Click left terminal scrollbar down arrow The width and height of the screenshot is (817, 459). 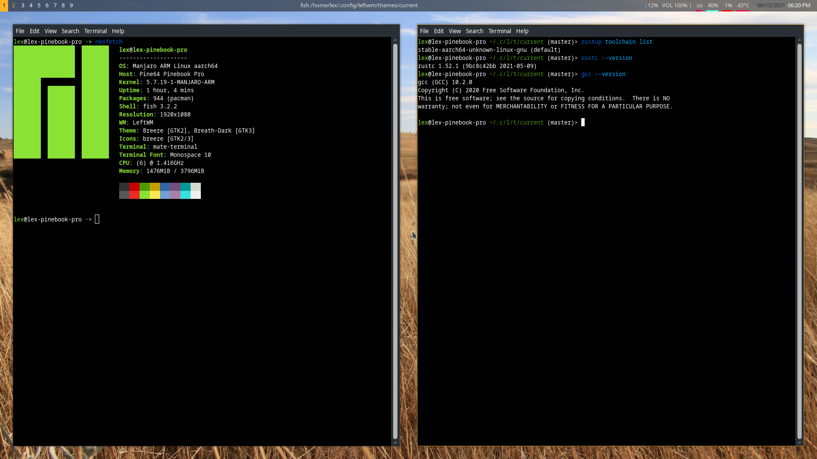(x=395, y=443)
